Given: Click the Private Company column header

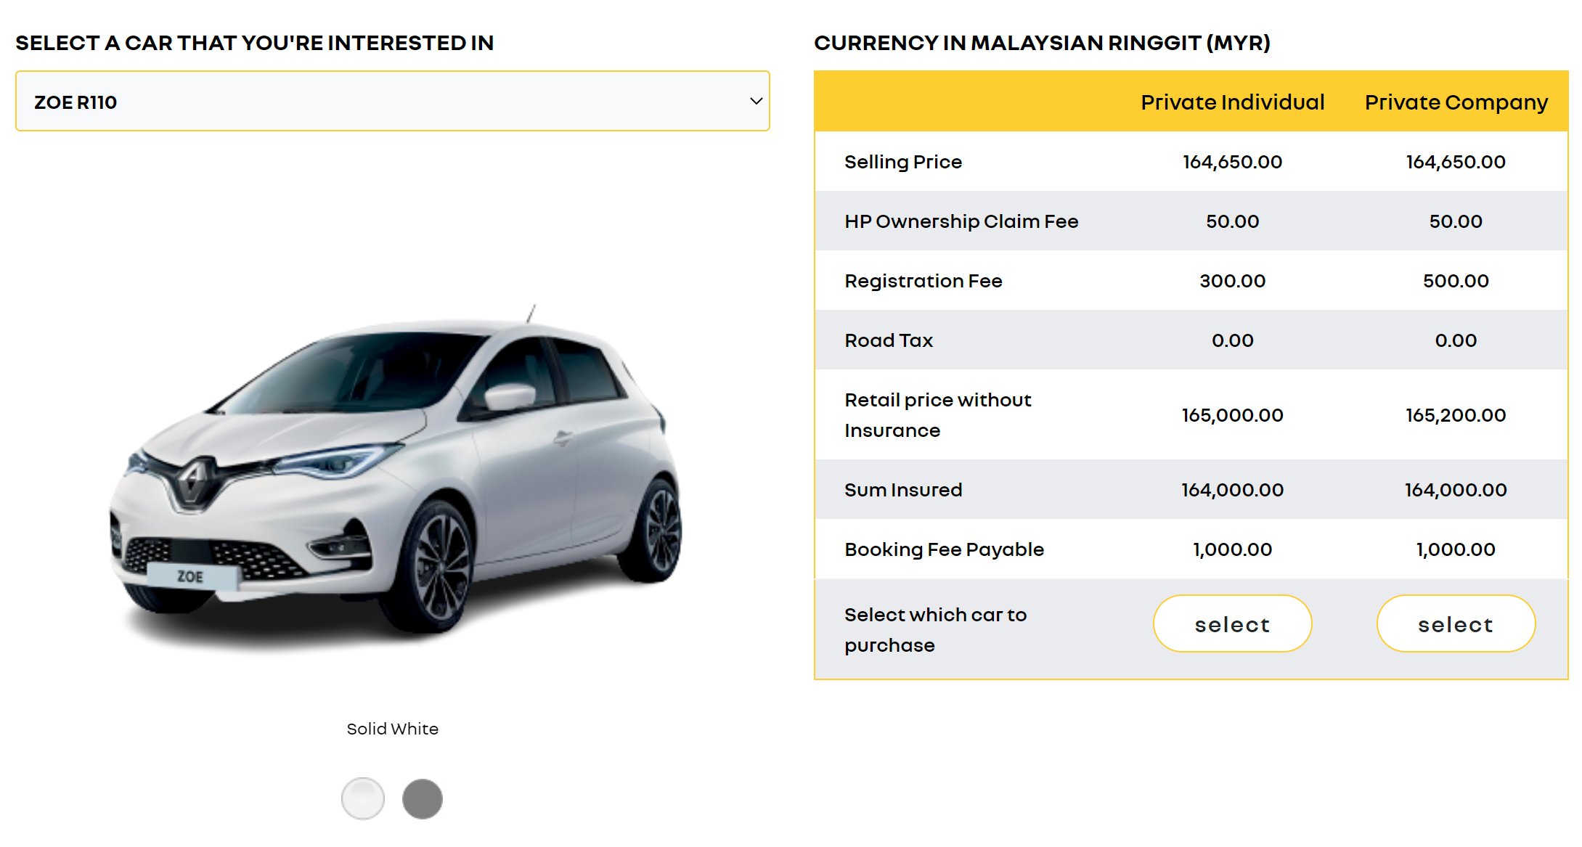Looking at the screenshot, I should click(1456, 102).
